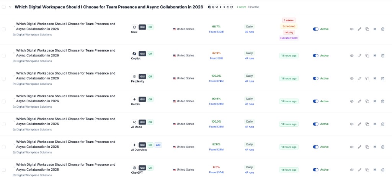392x179 pixels.
Task: Click the AIO badge in AI Overview row
Action: click(158, 145)
